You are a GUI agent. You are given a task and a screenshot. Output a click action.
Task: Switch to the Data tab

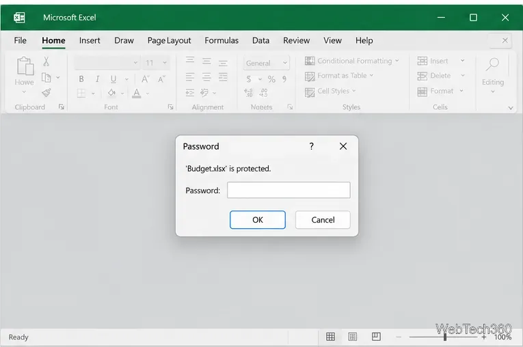coord(260,40)
